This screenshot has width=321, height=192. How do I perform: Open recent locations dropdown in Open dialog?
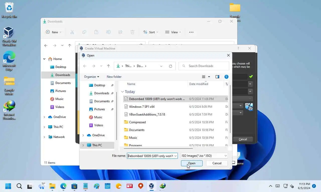[x=101, y=66]
